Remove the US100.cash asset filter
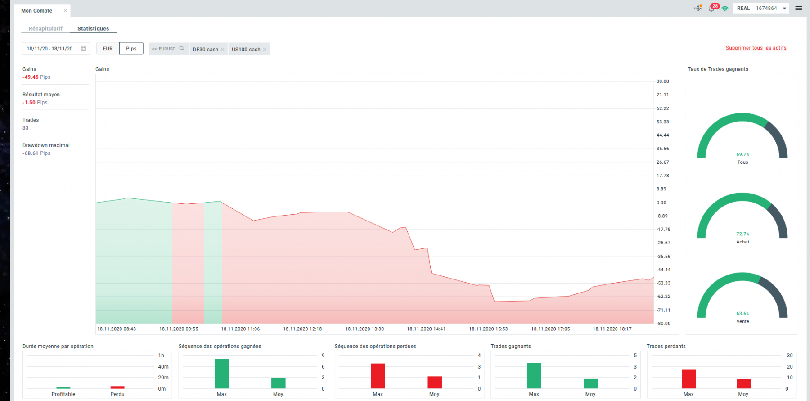Screen dimensions: 810x401 tap(265, 50)
